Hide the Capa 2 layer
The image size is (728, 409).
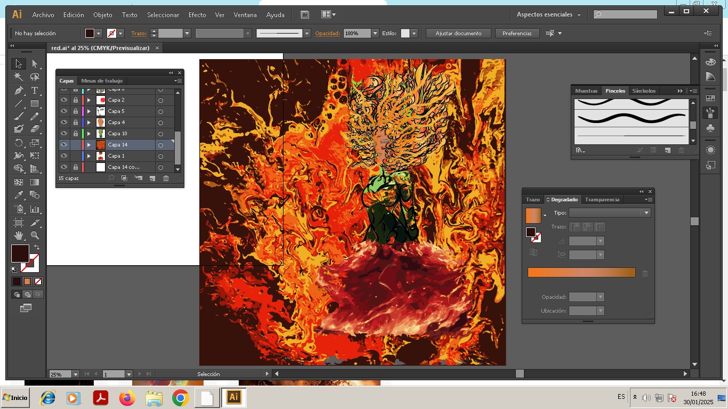pyautogui.click(x=64, y=100)
